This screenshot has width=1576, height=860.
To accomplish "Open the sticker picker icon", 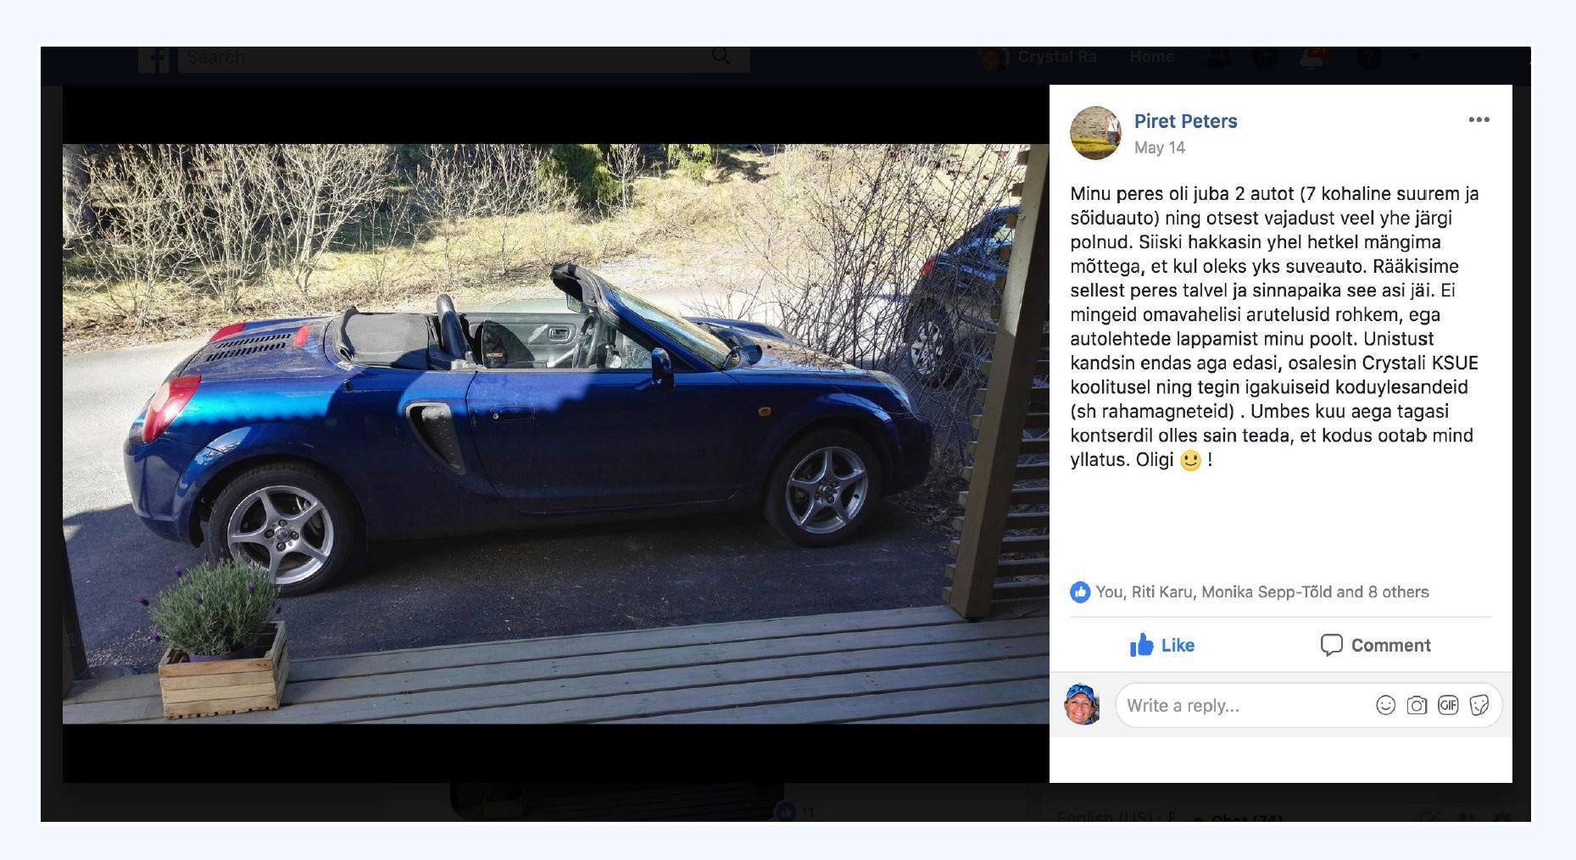I will (1479, 705).
